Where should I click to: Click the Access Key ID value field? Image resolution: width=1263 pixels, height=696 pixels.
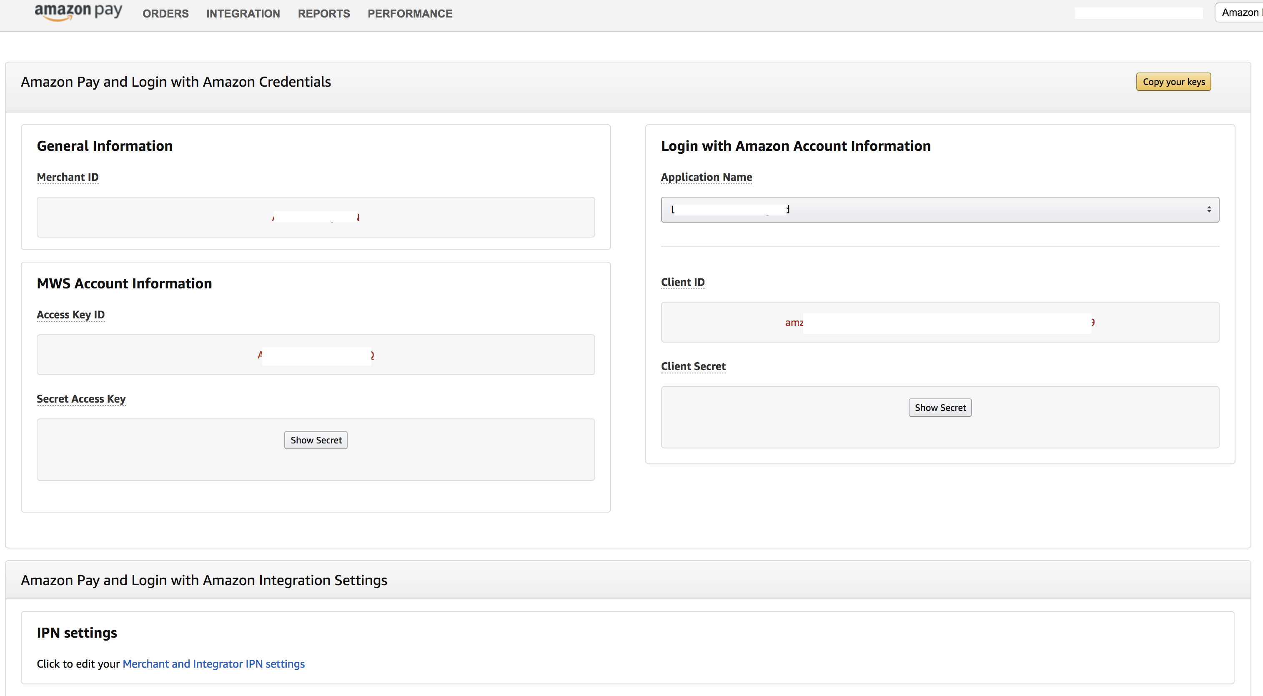pyautogui.click(x=316, y=355)
